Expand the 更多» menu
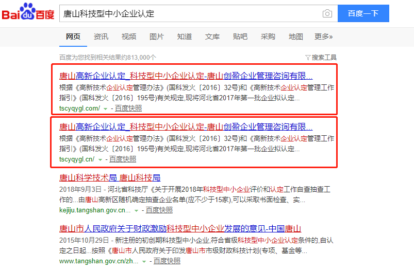Screen dimensions: 414x271 [323, 37]
